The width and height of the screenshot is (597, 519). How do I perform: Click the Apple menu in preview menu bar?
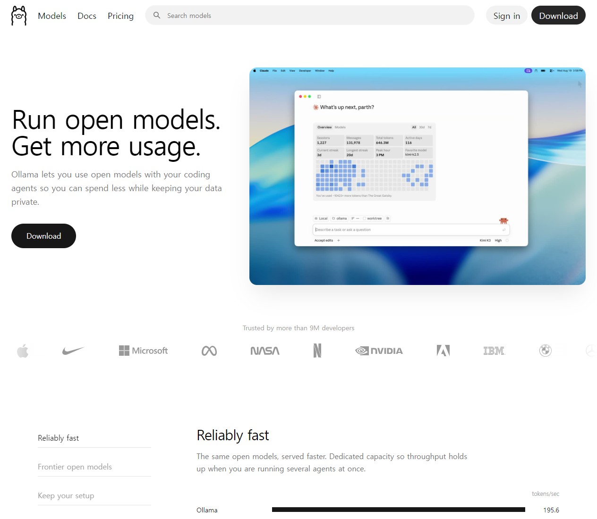(x=254, y=70)
